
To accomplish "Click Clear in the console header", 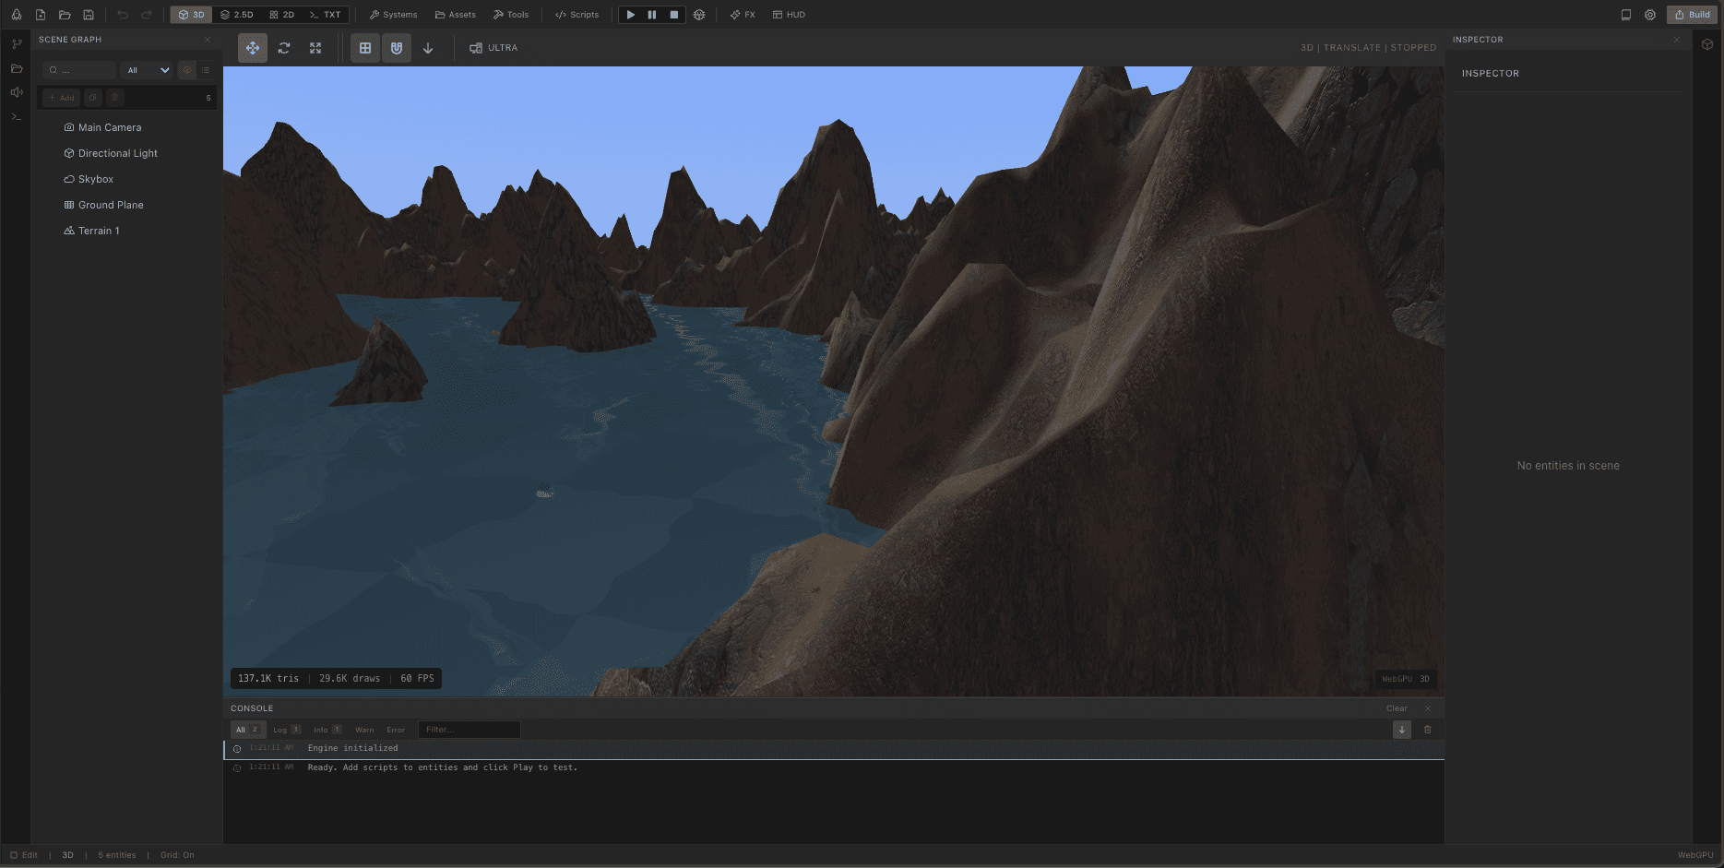I will coord(1397,708).
